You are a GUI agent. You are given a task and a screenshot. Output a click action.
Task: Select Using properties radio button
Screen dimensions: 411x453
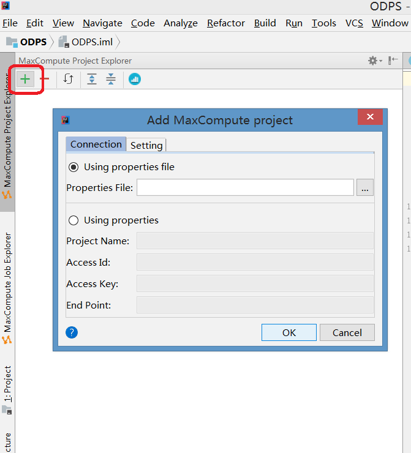tap(74, 220)
